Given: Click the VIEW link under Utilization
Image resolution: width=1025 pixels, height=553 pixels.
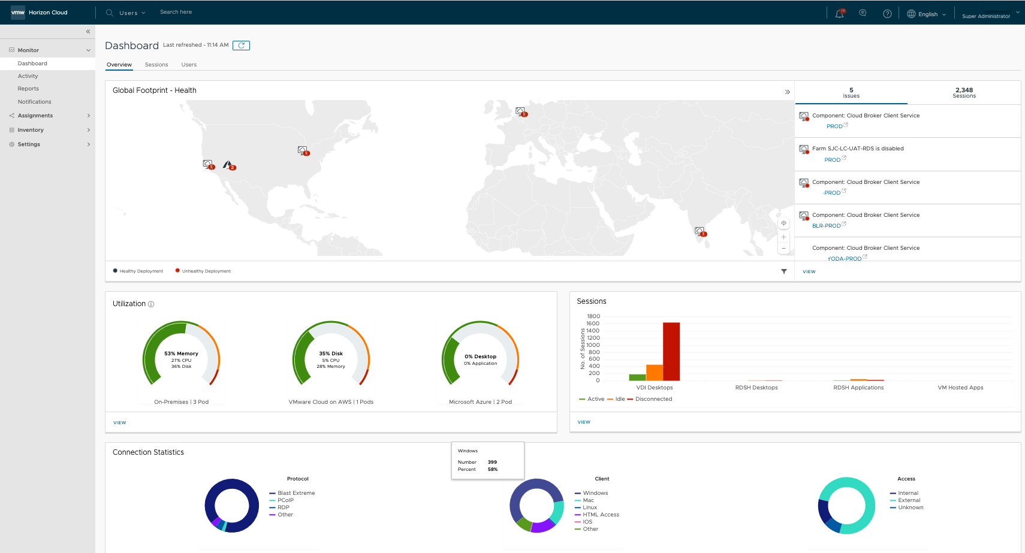Looking at the screenshot, I should pyautogui.click(x=120, y=423).
